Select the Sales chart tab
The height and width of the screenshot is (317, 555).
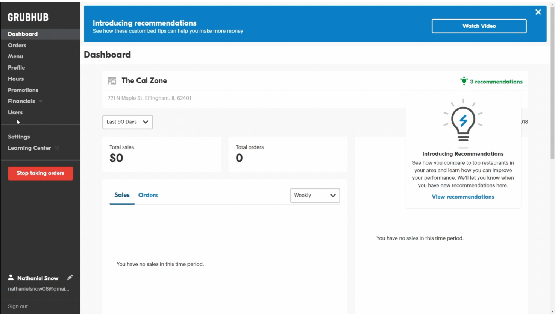[x=122, y=195]
